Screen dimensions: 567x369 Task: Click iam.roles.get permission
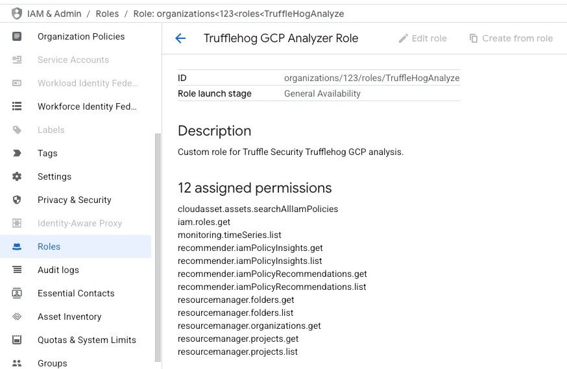click(x=204, y=222)
